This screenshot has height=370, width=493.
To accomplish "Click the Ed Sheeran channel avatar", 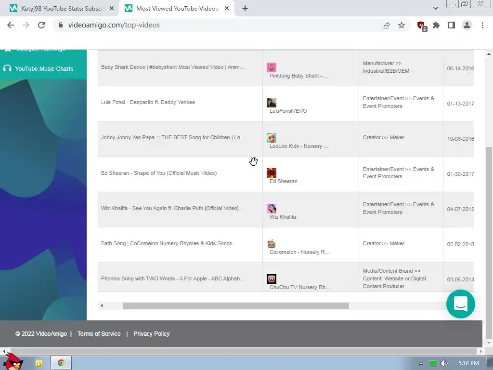I will (x=272, y=173).
